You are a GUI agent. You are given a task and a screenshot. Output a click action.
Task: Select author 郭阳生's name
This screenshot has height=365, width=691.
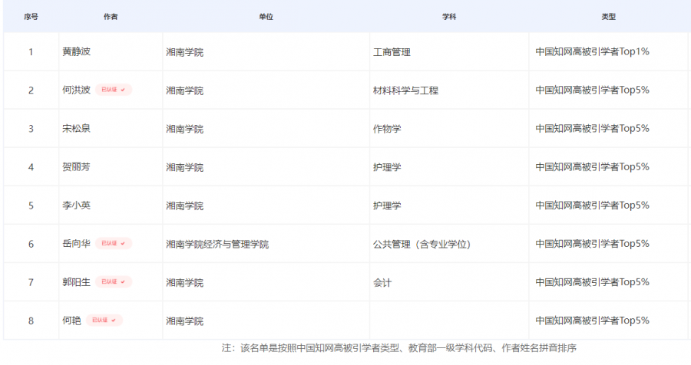(76, 282)
